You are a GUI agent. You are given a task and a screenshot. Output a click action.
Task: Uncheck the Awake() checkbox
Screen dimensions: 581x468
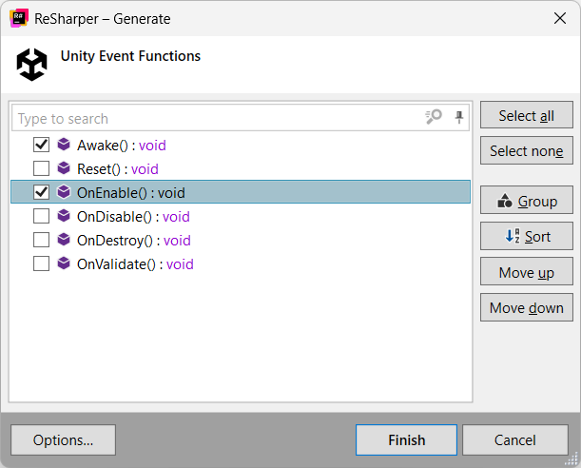[41, 145]
